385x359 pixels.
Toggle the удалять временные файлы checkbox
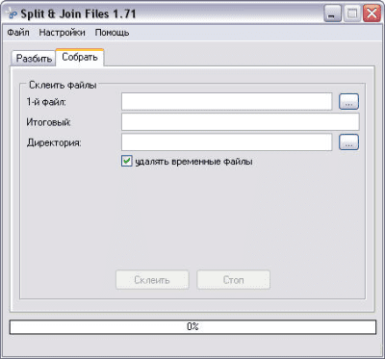(x=127, y=161)
